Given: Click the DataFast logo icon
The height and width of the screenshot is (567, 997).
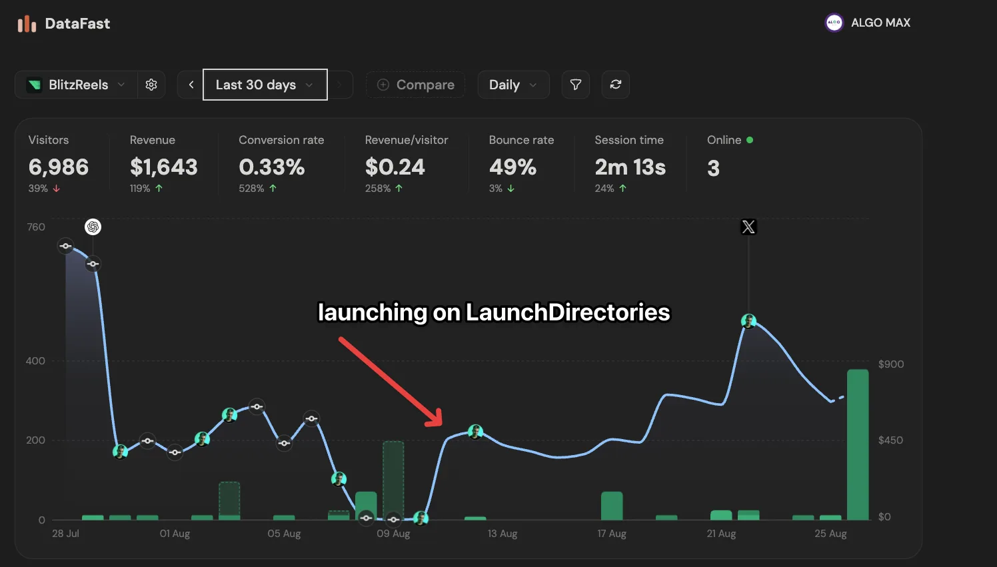Looking at the screenshot, I should (27, 24).
